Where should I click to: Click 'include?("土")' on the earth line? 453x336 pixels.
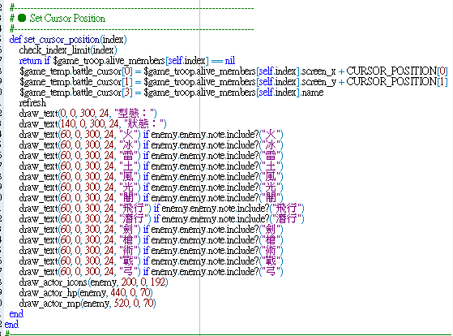tap(254, 166)
